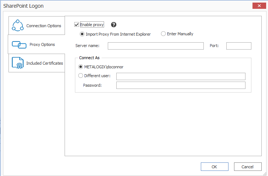Uncheck the Enable proxy checkbox
268x176 pixels.
[77, 25]
